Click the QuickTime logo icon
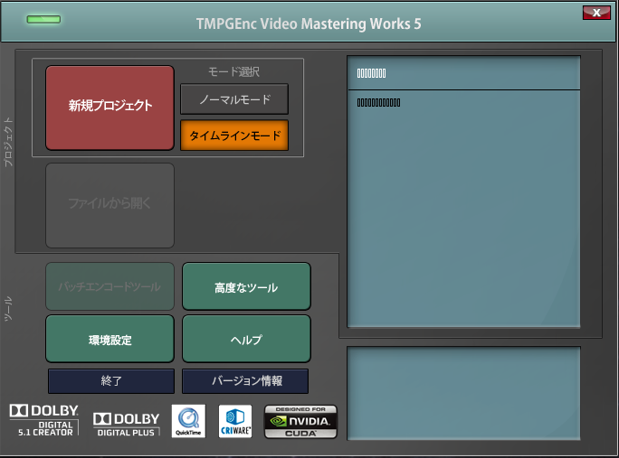Image resolution: width=619 pixels, height=458 pixels. click(x=188, y=421)
